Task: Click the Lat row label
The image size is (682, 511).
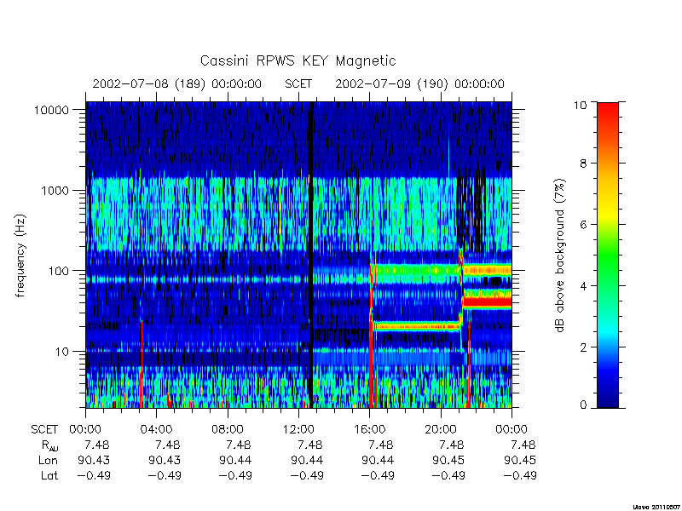Action: (49, 475)
